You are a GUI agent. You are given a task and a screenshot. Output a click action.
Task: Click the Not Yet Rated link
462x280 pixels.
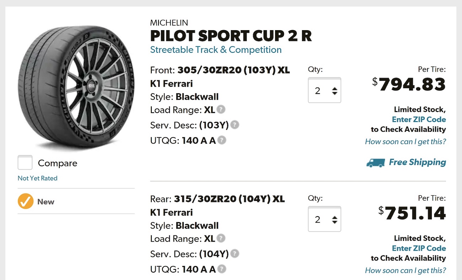pyautogui.click(x=37, y=178)
